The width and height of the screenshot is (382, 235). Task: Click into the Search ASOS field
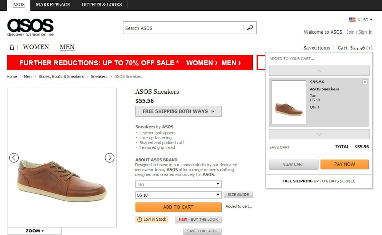click(x=183, y=28)
